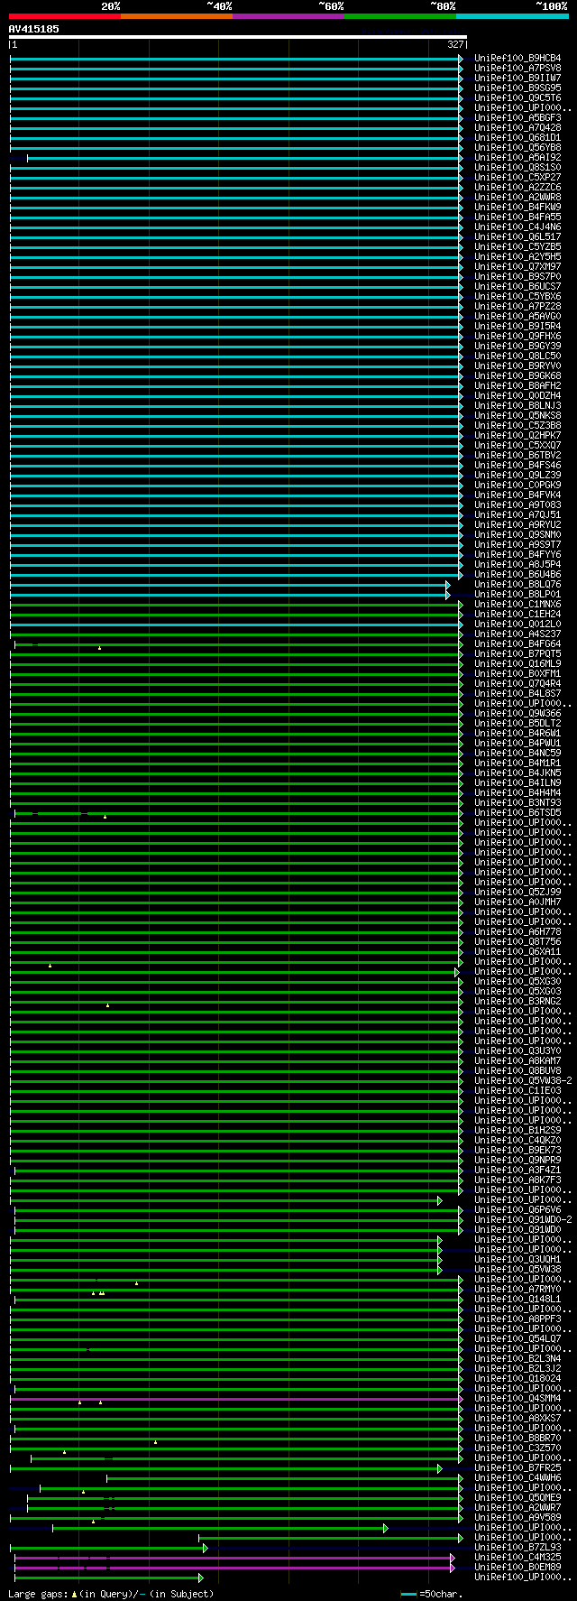Click the white query length ruler bar
The width and height of the screenshot is (577, 1601).
pos(238,37)
